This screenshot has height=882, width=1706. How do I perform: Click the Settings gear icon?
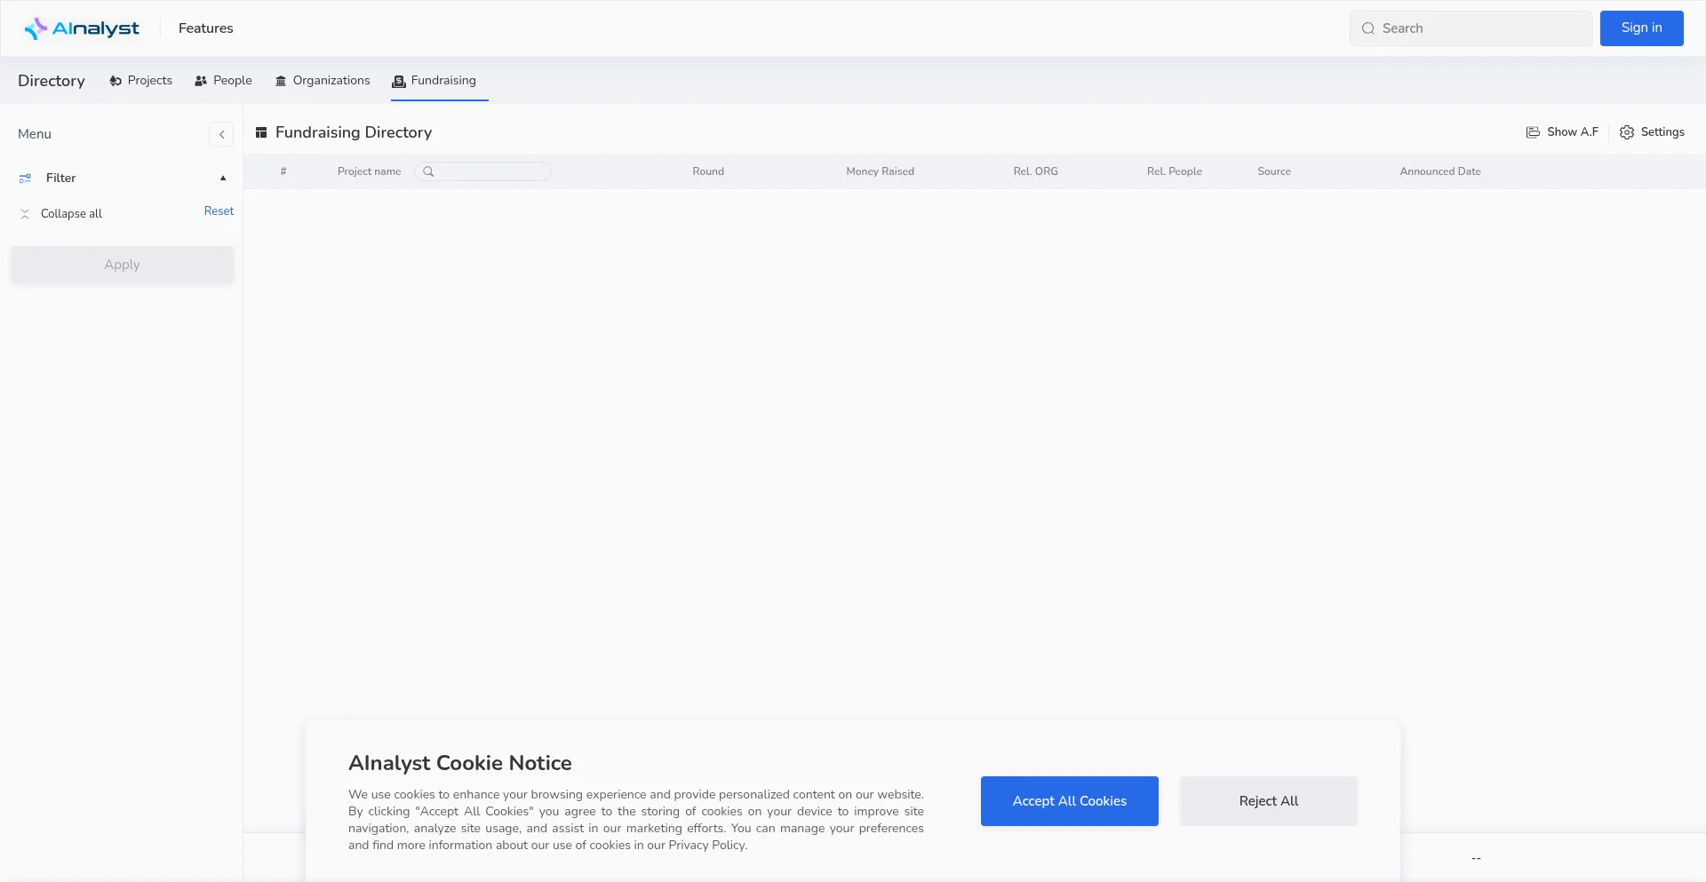pos(1627,132)
